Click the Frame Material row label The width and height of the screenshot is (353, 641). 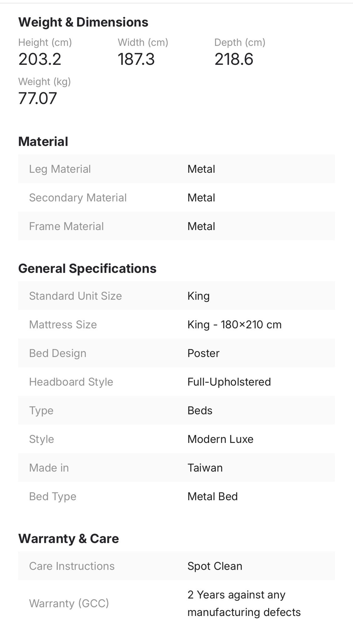66,226
